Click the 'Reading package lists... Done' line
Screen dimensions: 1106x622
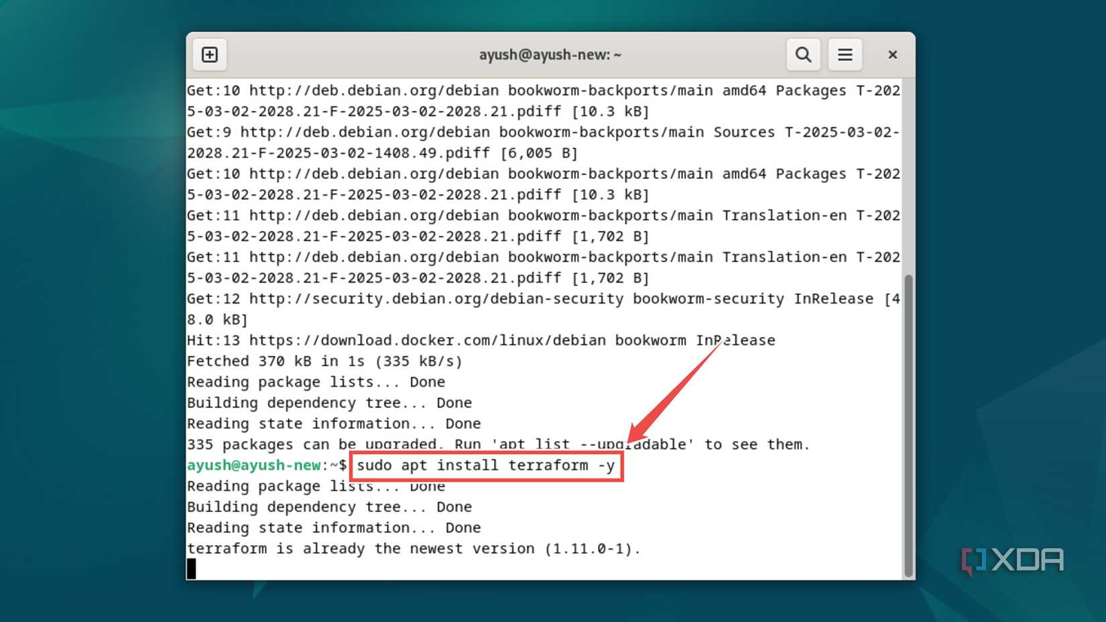[316, 381]
